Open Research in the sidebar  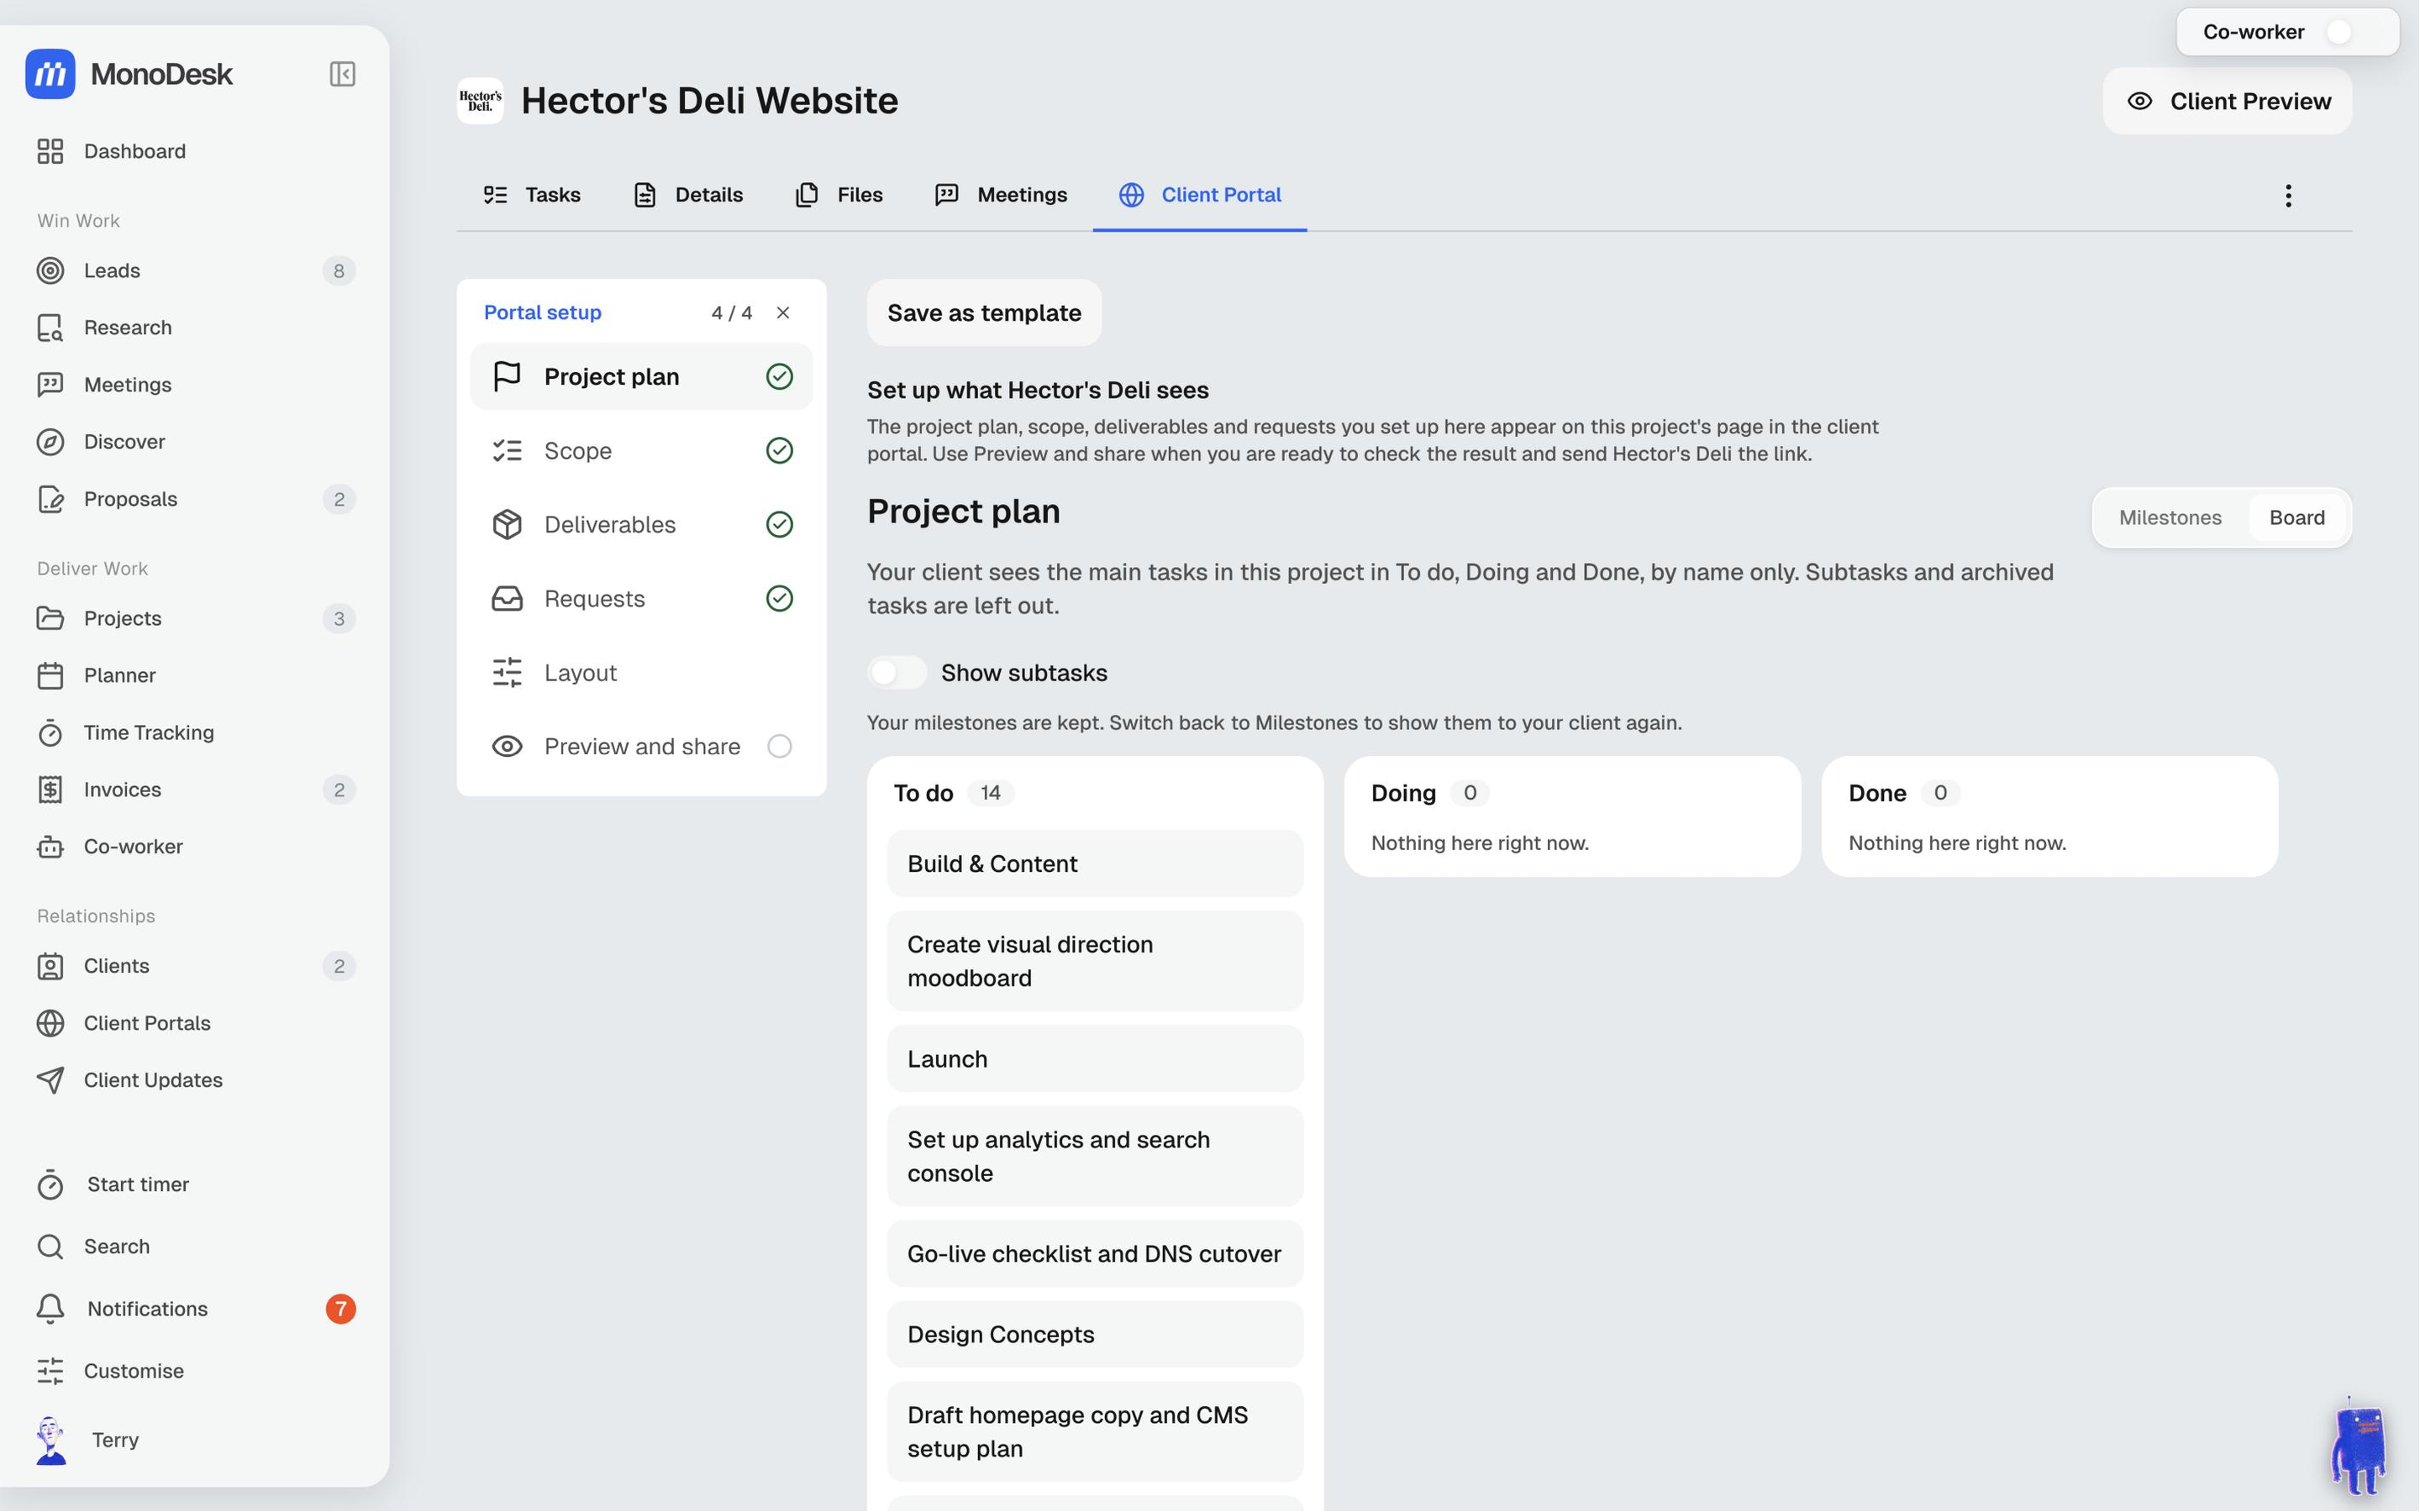click(195, 328)
